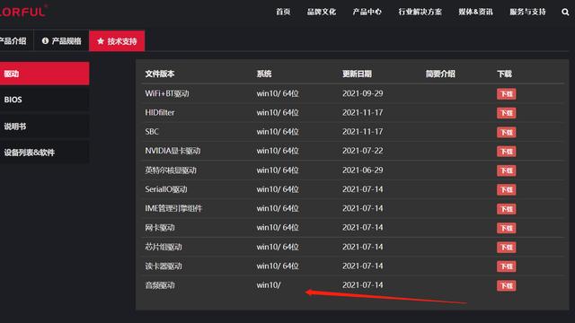Click the 英特尔核显驱动 file name
Screen dimensions: 575x323
[171, 170]
